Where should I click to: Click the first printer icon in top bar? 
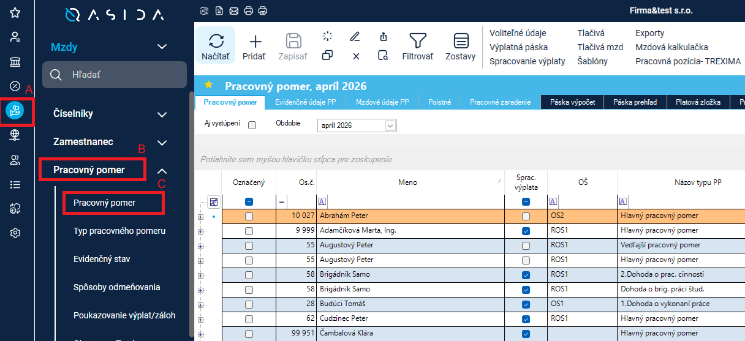coord(249,10)
